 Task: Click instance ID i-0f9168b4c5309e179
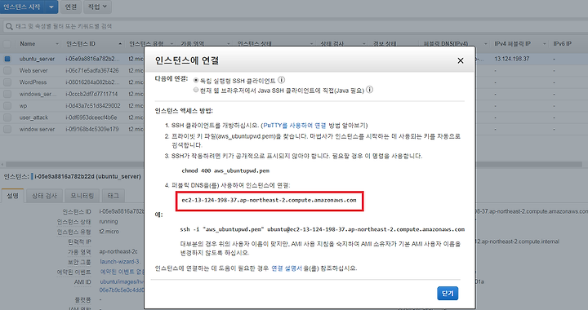tap(92, 129)
